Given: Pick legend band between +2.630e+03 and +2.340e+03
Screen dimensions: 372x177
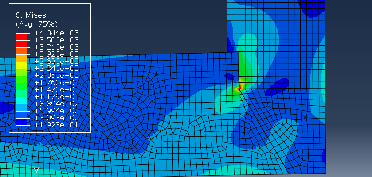Looking at the screenshot, I should tap(21, 65).
